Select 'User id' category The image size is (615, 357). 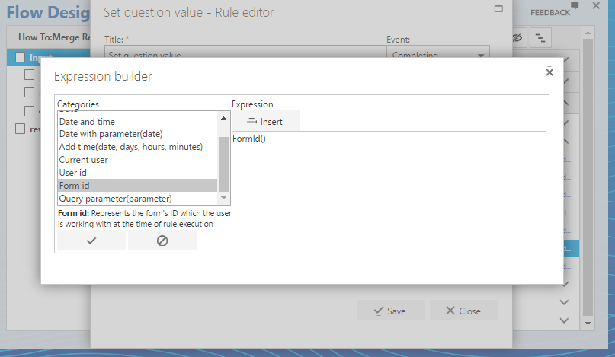click(x=137, y=173)
